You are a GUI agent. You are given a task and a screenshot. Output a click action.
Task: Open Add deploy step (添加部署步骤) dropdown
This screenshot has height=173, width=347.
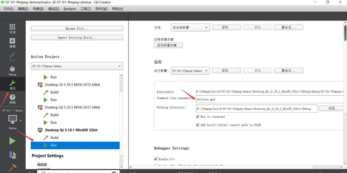(x=168, y=45)
